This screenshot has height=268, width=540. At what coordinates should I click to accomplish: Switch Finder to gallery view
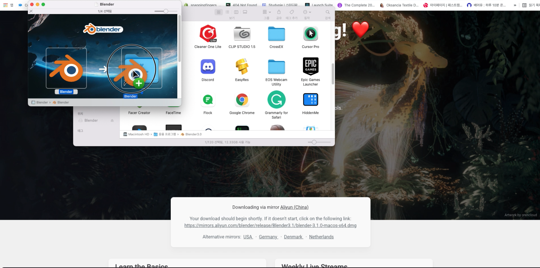tap(245, 12)
